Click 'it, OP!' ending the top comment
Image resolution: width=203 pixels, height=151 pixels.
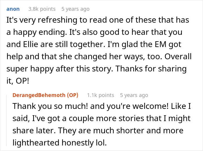(x=18, y=81)
